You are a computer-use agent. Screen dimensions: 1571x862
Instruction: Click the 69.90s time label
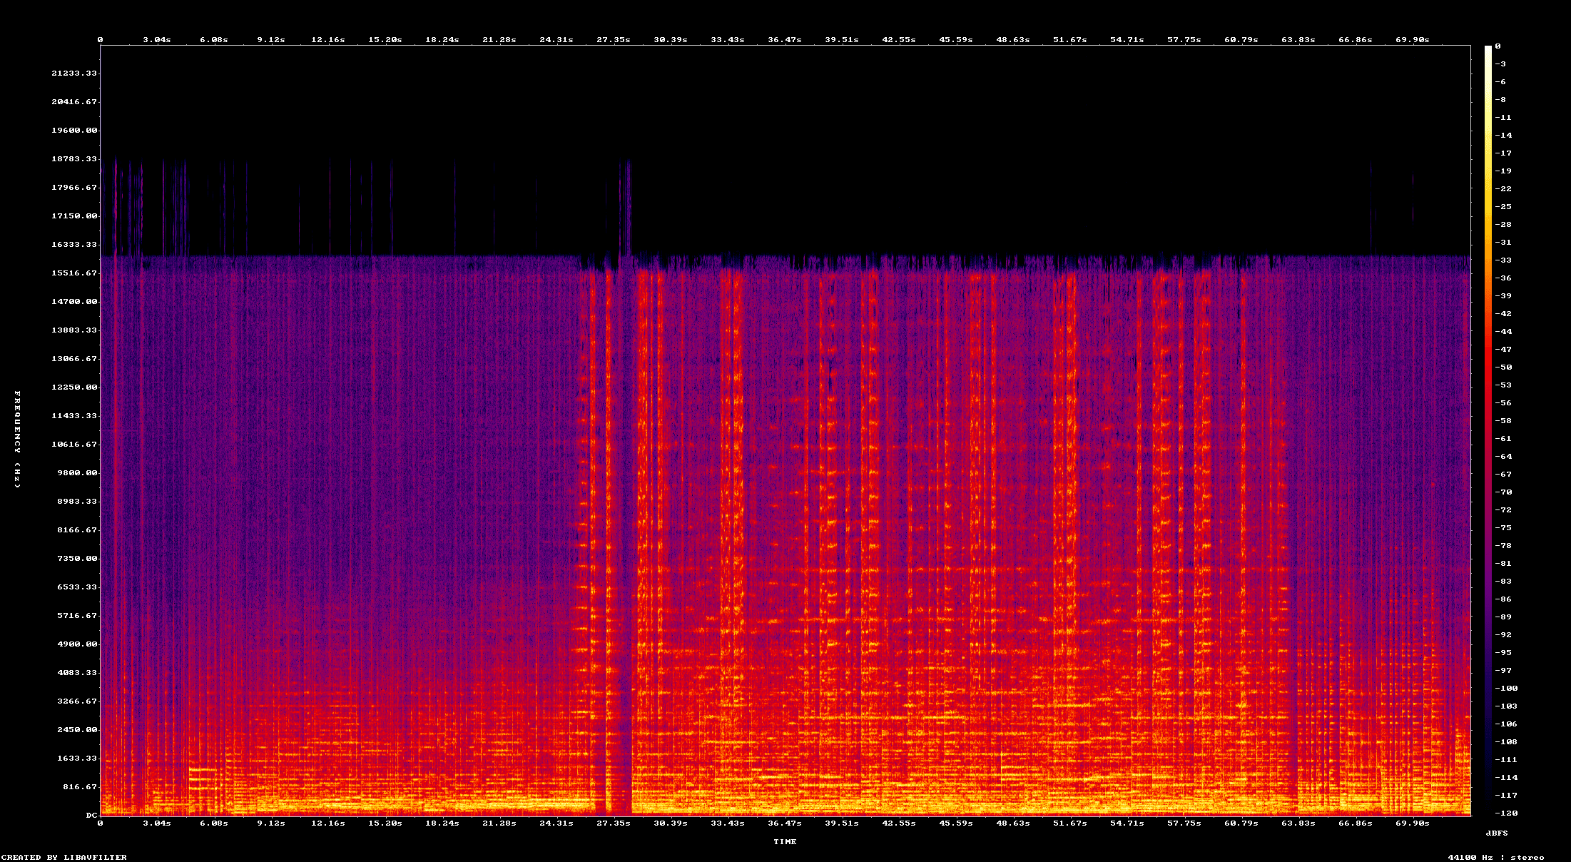[1411, 822]
